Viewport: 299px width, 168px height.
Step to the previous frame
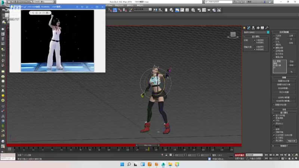(270, 155)
